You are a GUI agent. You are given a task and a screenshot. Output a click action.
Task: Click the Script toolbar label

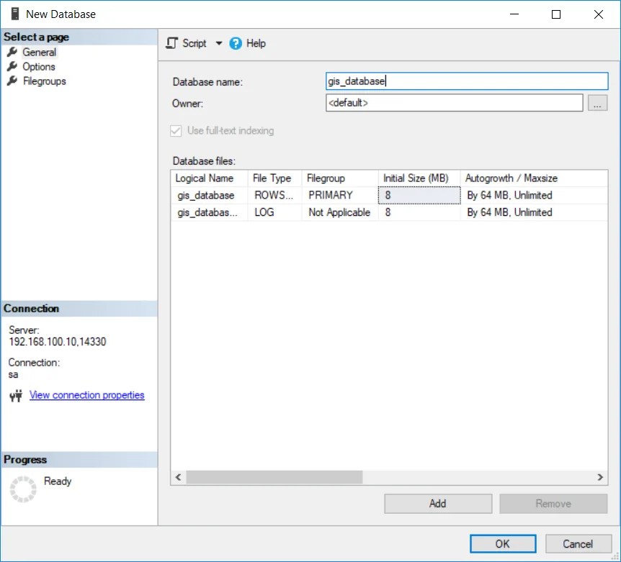pyautogui.click(x=195, y=43)
